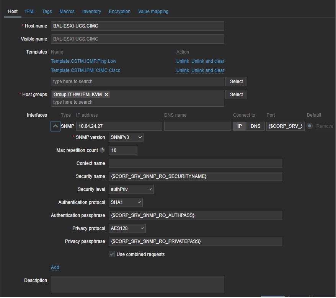Screen dimensions: 336x298
Task: Toggle Use combined requests checkbox
Action: click(x=112, y=254)
